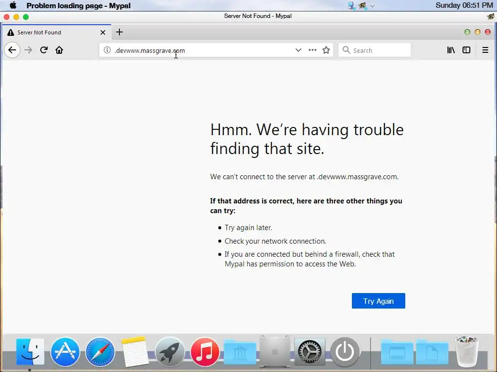Open Launchpad rocket icon in dock
Screen dimensions: 497x372
[x=170, y=352]
